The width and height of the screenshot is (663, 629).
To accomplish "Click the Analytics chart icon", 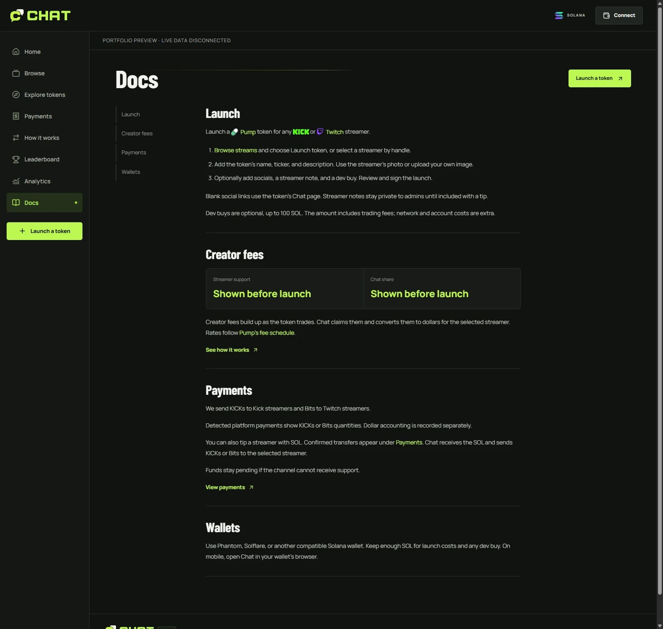I will [x=16, y=181].
